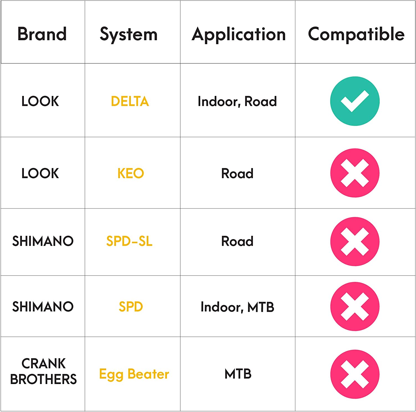Click the red X in the SPD row

click(355, 306)
